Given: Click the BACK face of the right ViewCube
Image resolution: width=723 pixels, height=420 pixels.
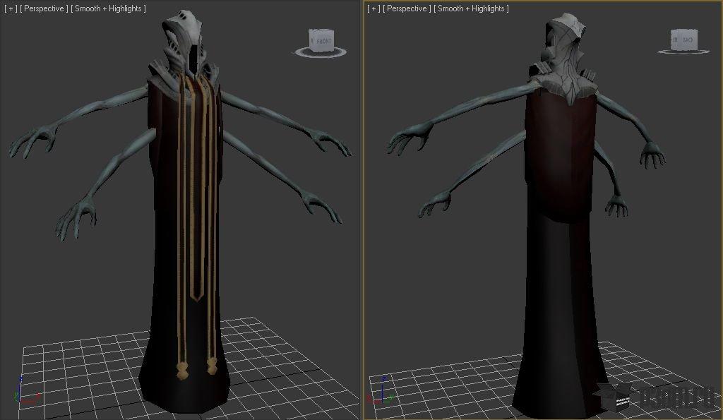Looking at the screenshot, I should pos(683,40).
